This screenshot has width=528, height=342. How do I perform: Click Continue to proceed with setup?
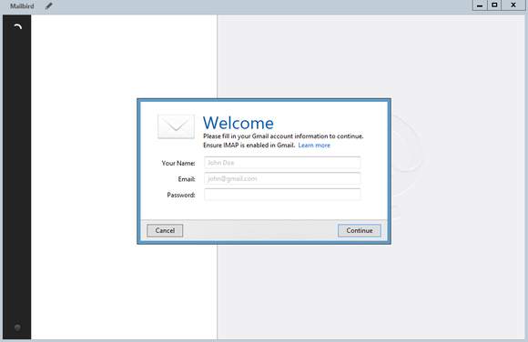coord(360,231)
